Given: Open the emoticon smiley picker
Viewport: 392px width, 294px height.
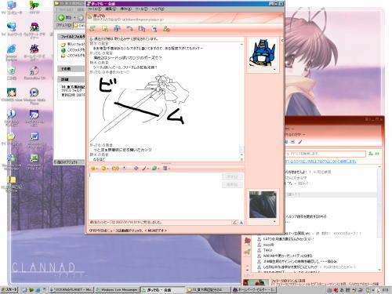Looking at the screenshot, I should 93,169.
